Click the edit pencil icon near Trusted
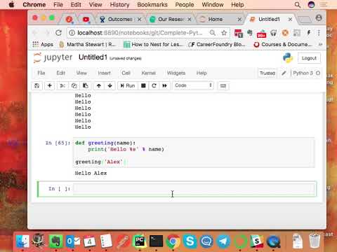Screen dimensions: 337x252 (x=284, y=73)
